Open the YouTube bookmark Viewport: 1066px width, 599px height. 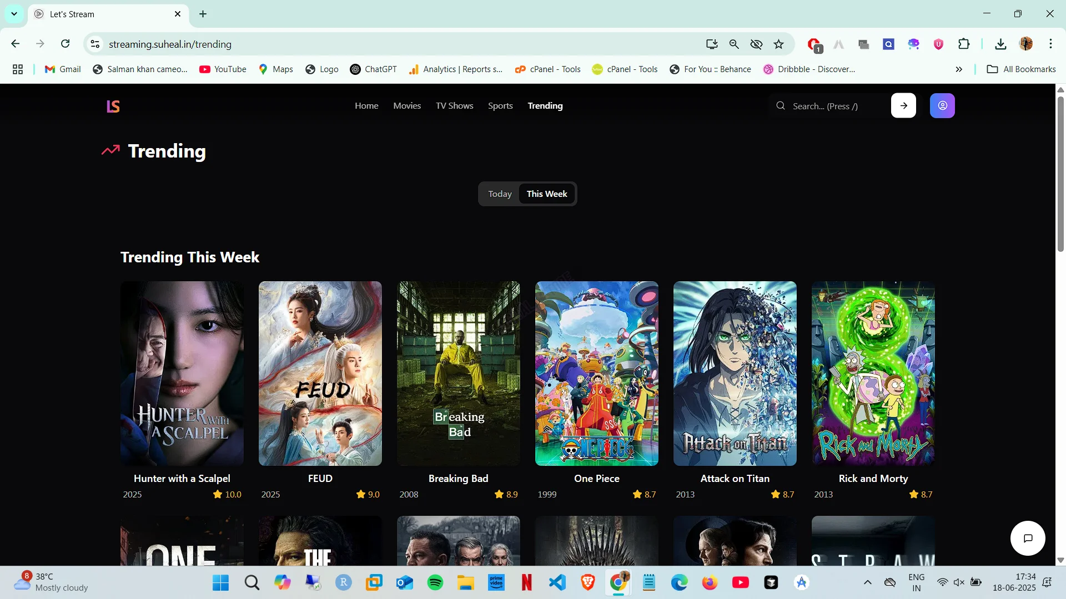click(223, 69)
